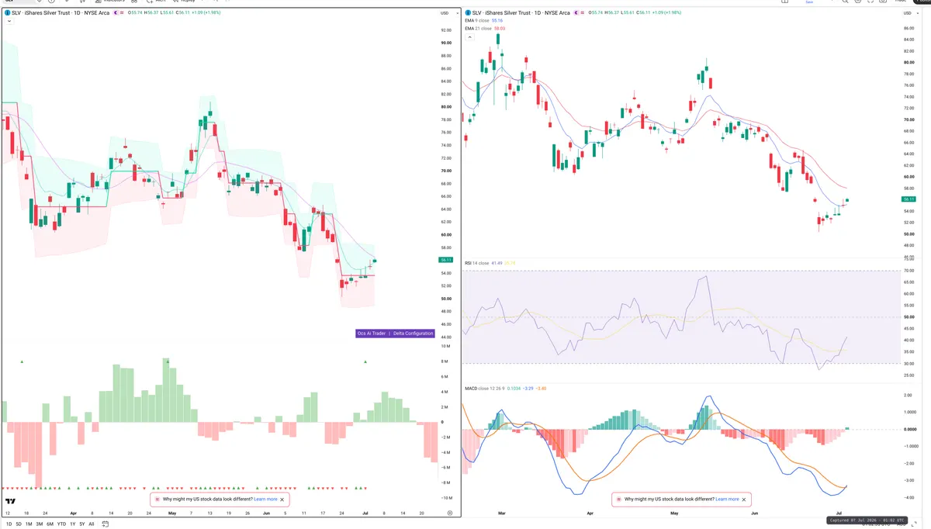Click the moon session icon in left chart legend
Image resolution: width=931 pixels, height=529 pixels.
click(x=115, y=12)
